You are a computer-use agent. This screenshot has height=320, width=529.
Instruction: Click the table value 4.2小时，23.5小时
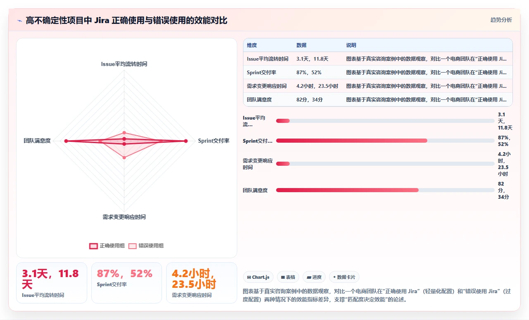pos(317,86)
